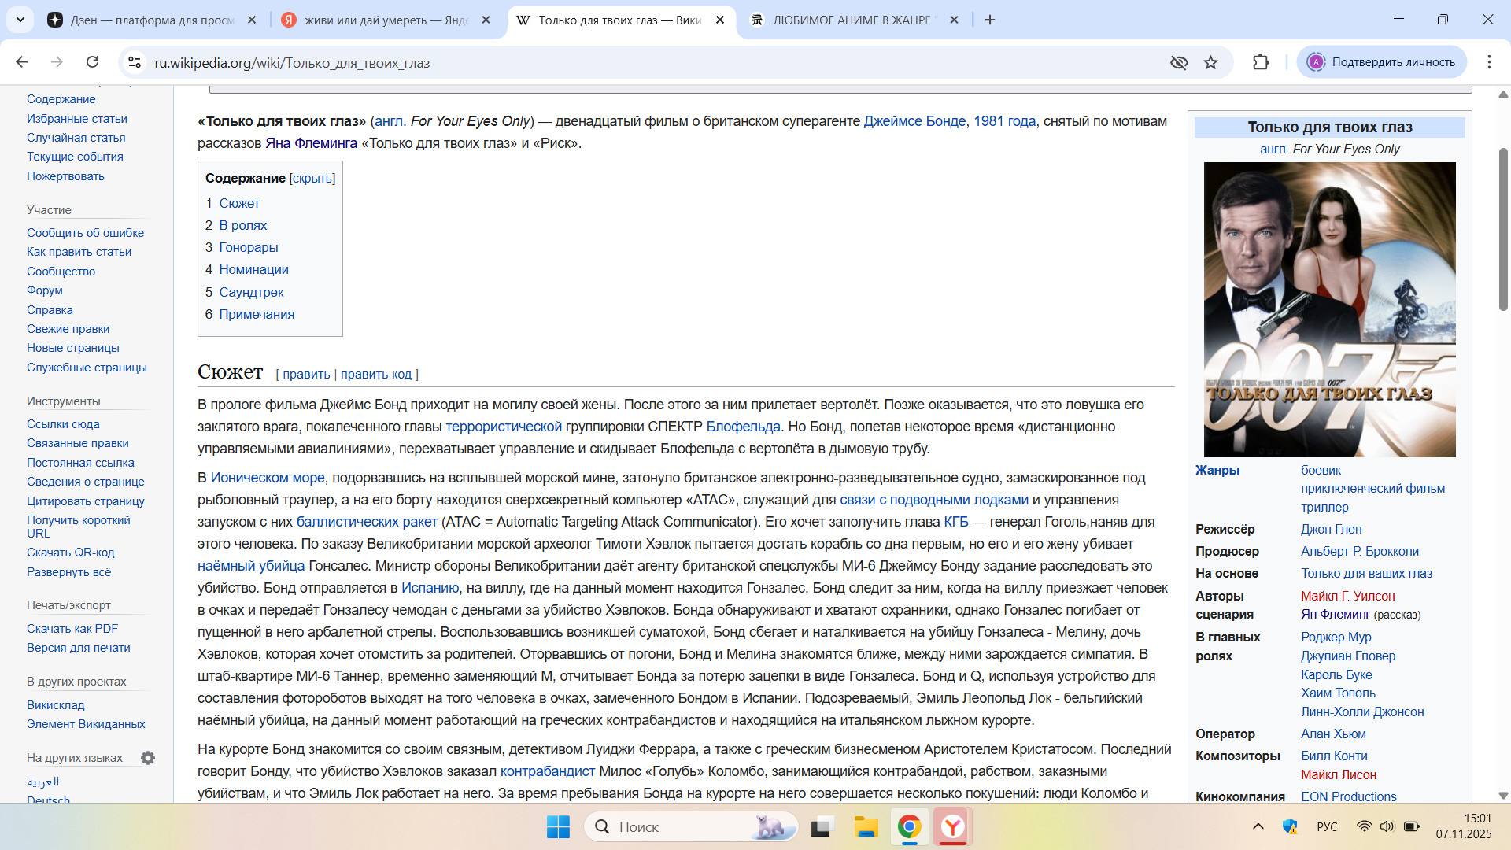Click the film poster image in infobox
This screenshot has width=1511, height=850.
(1329, 309)
